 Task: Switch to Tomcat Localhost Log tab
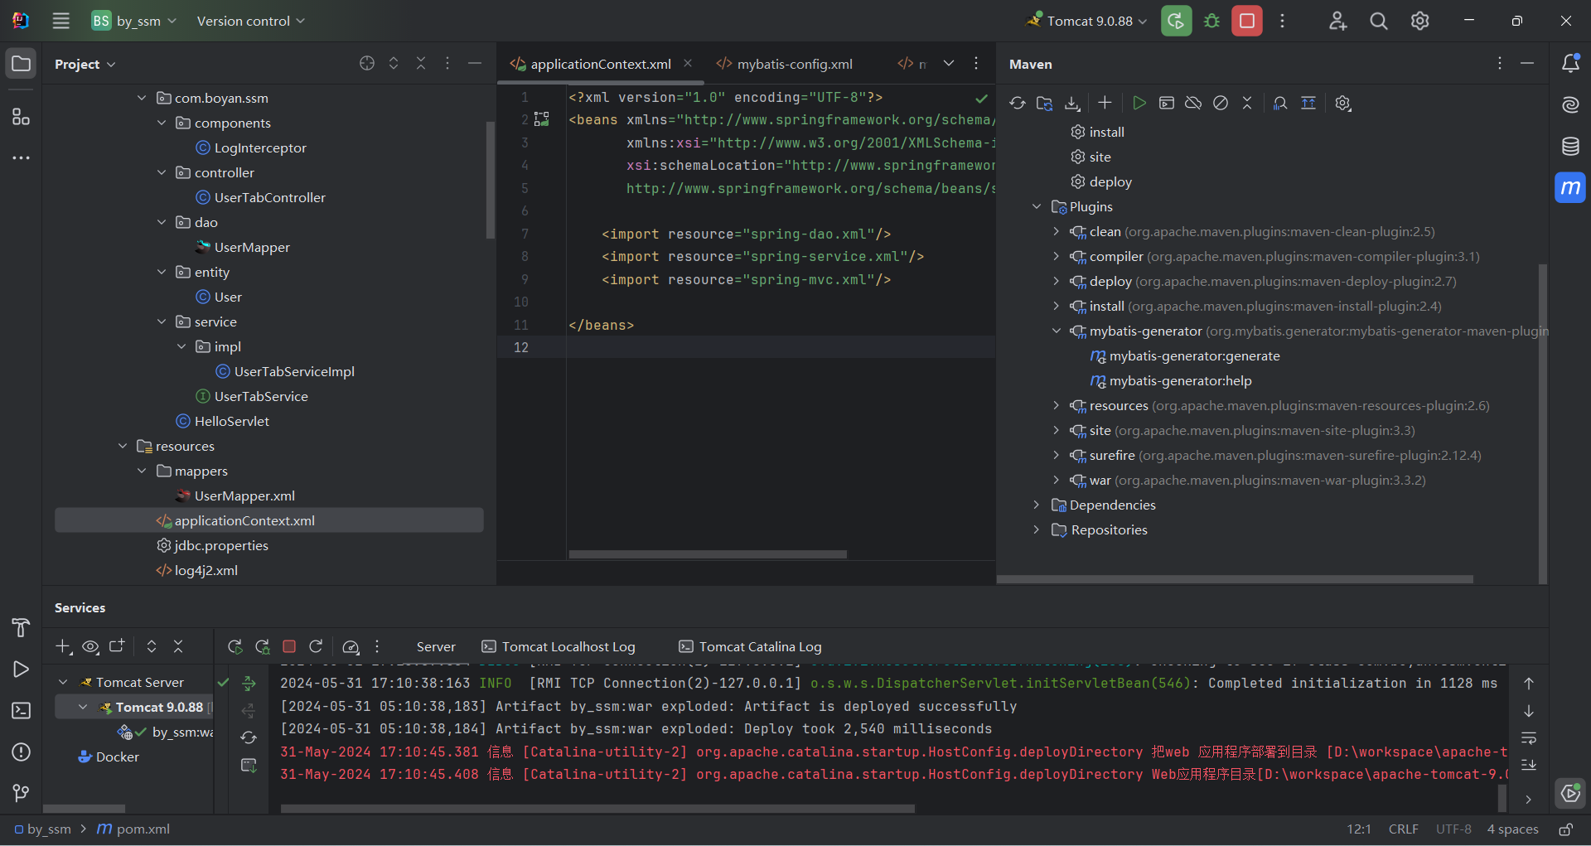pyautogui.click(x=559, y=646)
